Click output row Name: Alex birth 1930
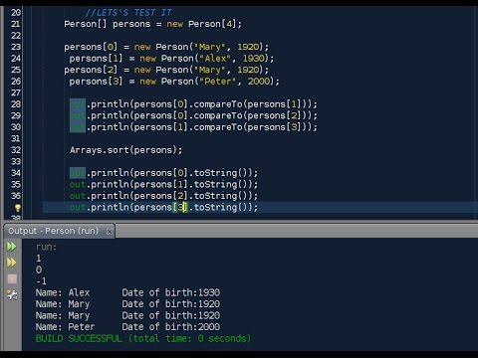The height and width of the screenshot is (358, 478). coord(127,292)
